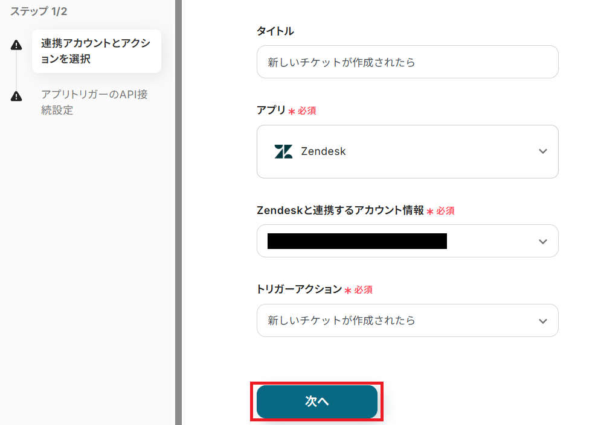Go to the アプリトリガーのAPI接続設定 step
604x425 pixels.
[x=94, y=102]
